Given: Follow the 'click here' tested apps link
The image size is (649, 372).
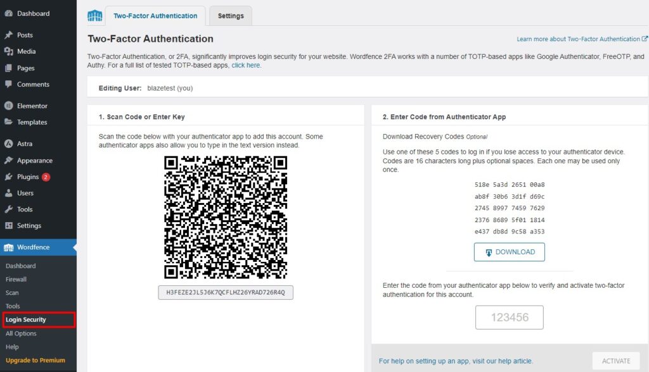Looking at the screenshot, I should [246, 65].
